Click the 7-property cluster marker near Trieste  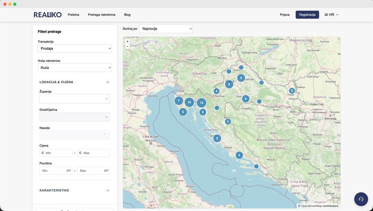pyautogui.click(x=179, y=100)
